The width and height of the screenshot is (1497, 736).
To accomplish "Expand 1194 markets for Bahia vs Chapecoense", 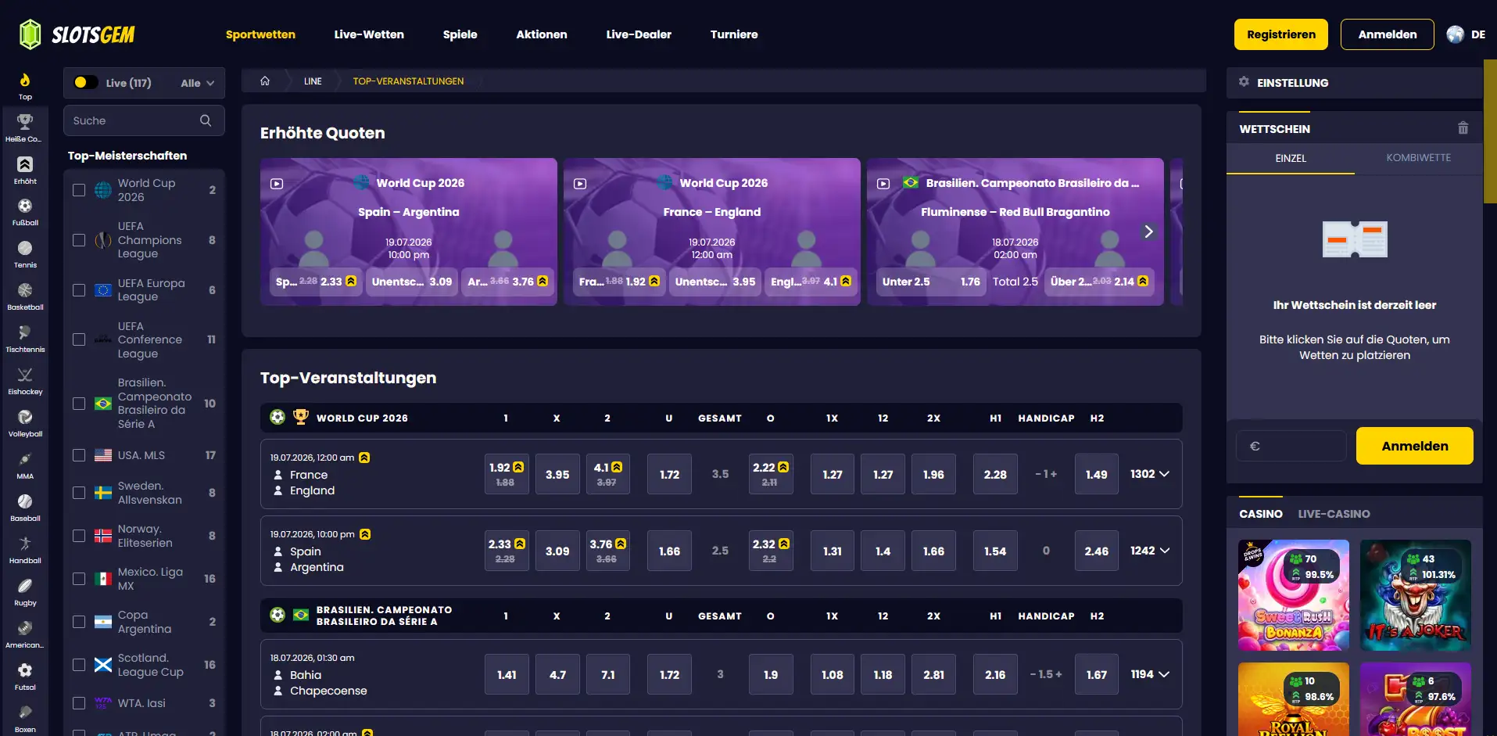I will click(1150, 674).
